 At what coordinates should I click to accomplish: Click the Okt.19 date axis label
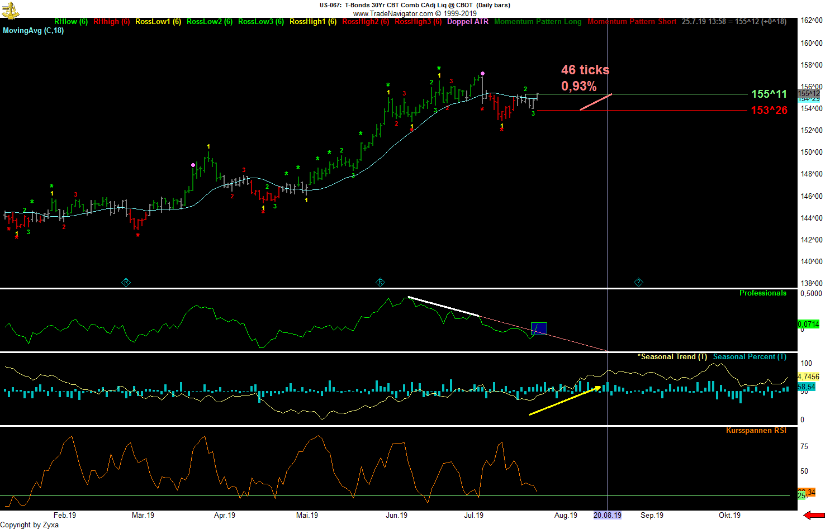click(x=730, y=516)
